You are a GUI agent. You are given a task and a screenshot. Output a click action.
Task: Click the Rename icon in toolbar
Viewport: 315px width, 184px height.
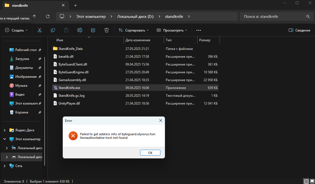click(x=80, y=30)
